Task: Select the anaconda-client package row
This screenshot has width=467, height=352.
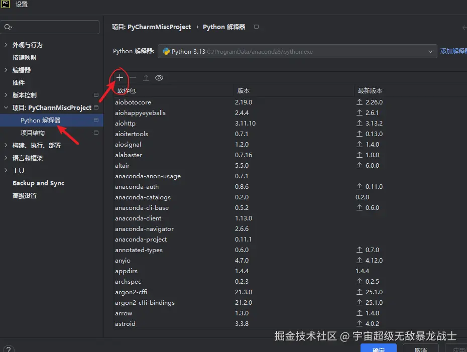Action: [290, 218]
